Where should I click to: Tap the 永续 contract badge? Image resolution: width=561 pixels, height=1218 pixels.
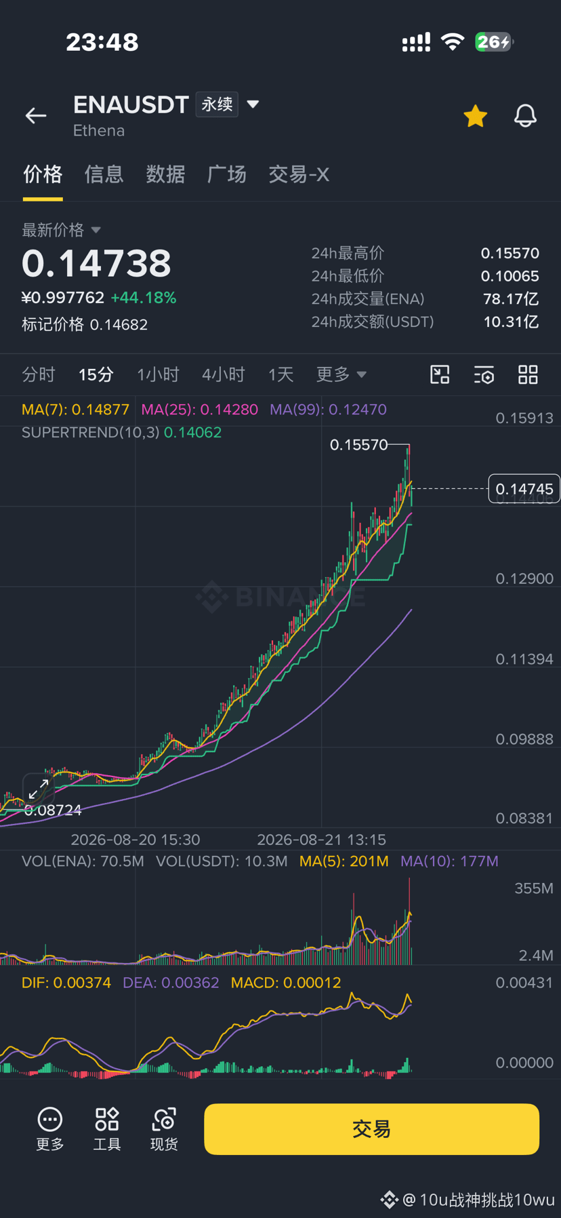[217, 104]
